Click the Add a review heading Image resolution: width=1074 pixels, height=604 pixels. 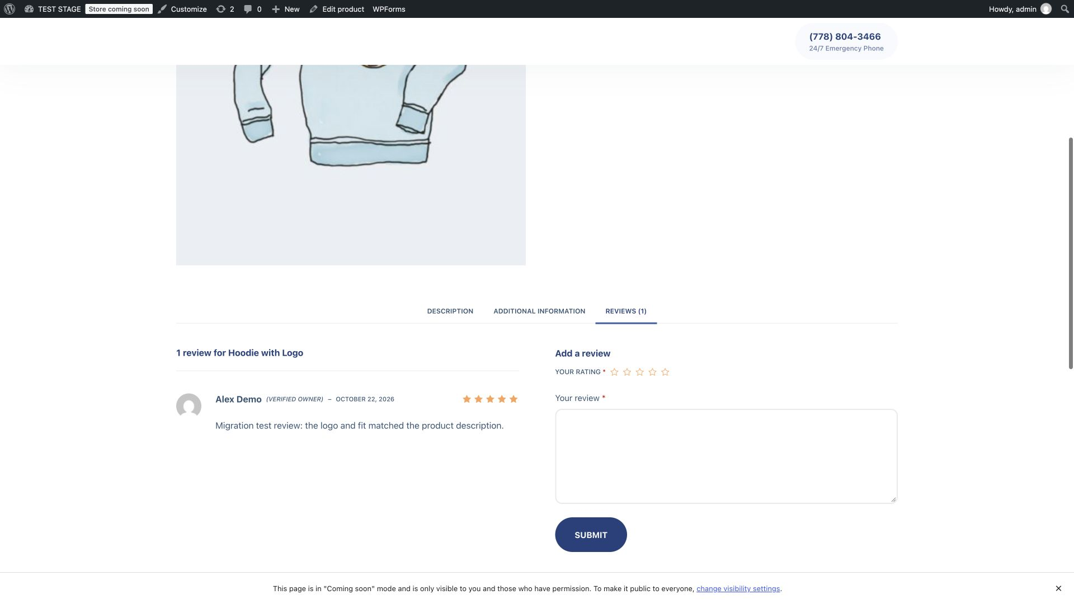pyautogui.click(x=582, y=353)
